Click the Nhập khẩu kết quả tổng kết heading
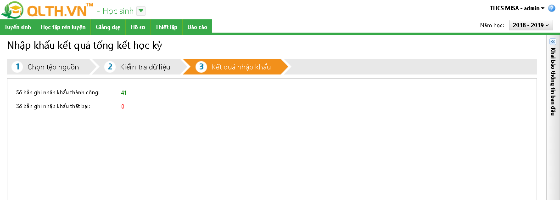The width and height of the screenshot is (560, 200). (84, 46)
